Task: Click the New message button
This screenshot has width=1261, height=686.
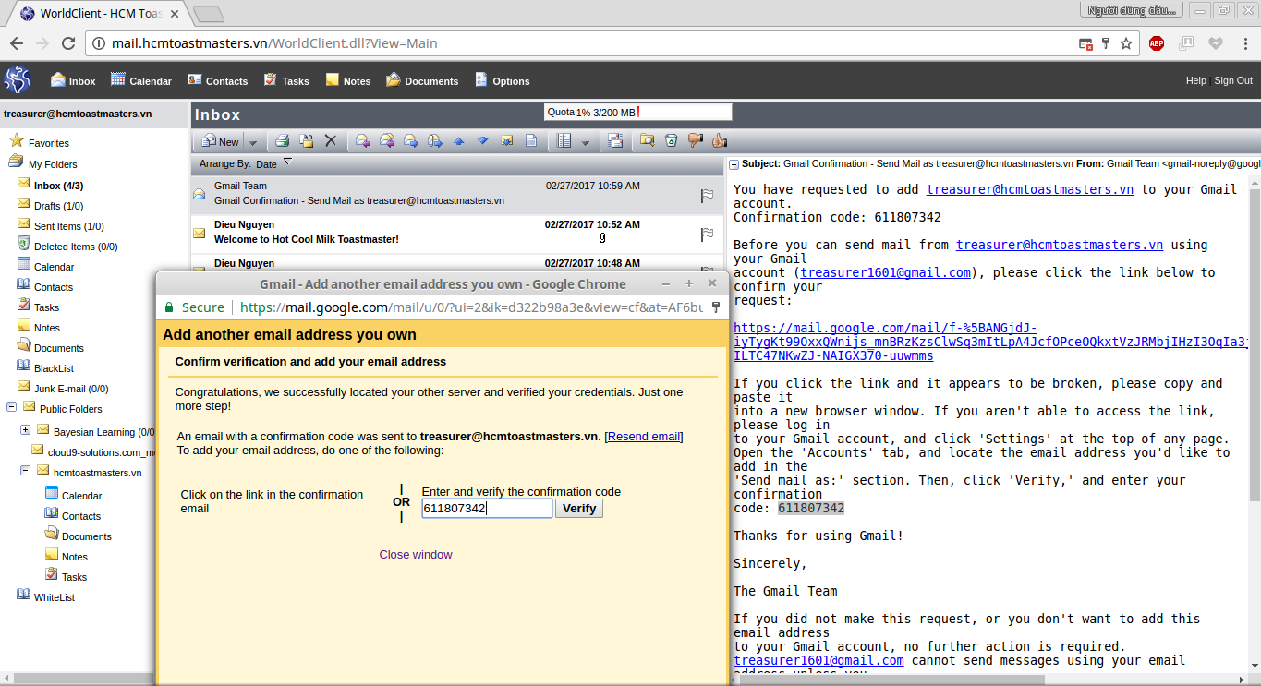Action: pos(220,141)
